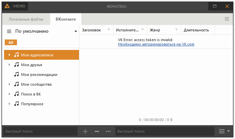Image resolution: width=235 pixels, height=139 pixels.
Task: Switch to the Локальные файлы tab
Action: click(x=26, y=19)
